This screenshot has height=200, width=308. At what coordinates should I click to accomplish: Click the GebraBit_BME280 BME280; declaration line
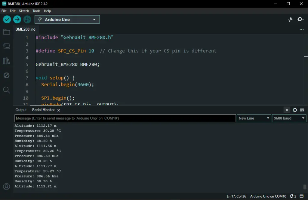(x=67, y=64)
